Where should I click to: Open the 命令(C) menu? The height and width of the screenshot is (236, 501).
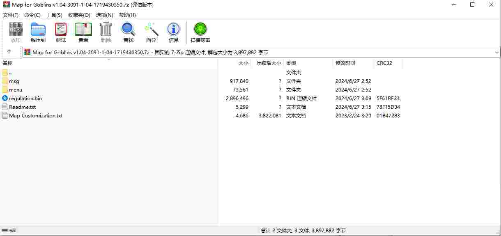32,15
